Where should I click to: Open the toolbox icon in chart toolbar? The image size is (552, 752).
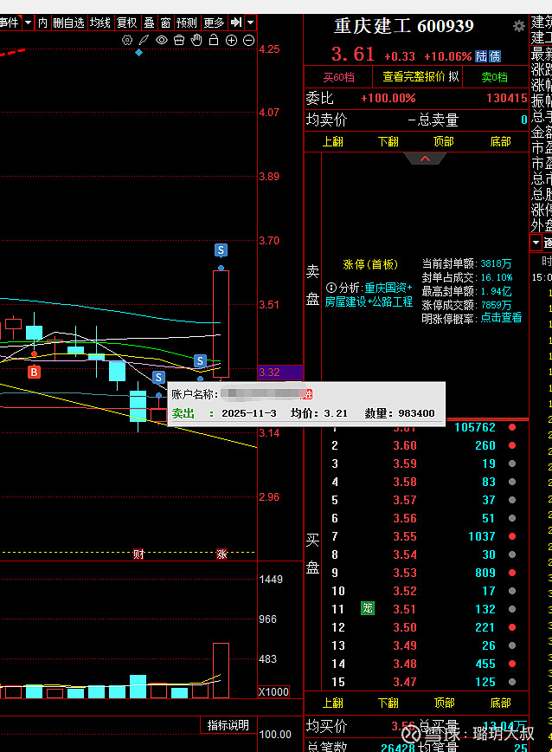click(x=179, y=40)
